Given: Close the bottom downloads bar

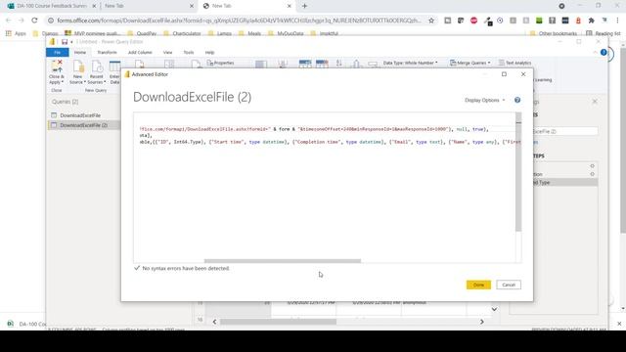Looking at the screenshot, I should [x=619, y=324].
